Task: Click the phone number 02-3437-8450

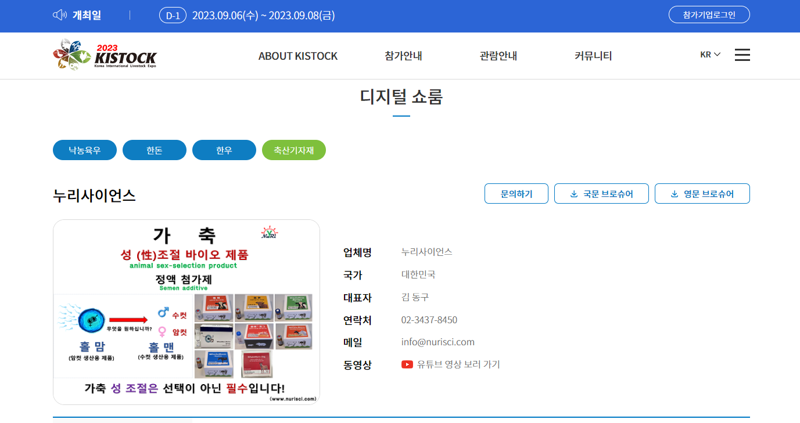Action: [429, 320]
